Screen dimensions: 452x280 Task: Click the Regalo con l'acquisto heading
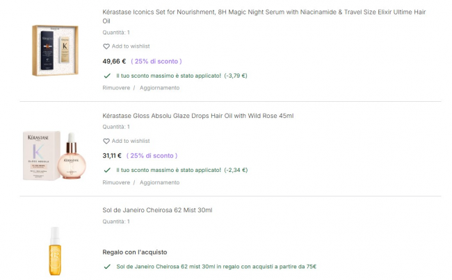(134, 252)
